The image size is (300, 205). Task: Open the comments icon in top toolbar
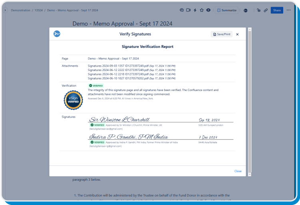tap(182, 10)
